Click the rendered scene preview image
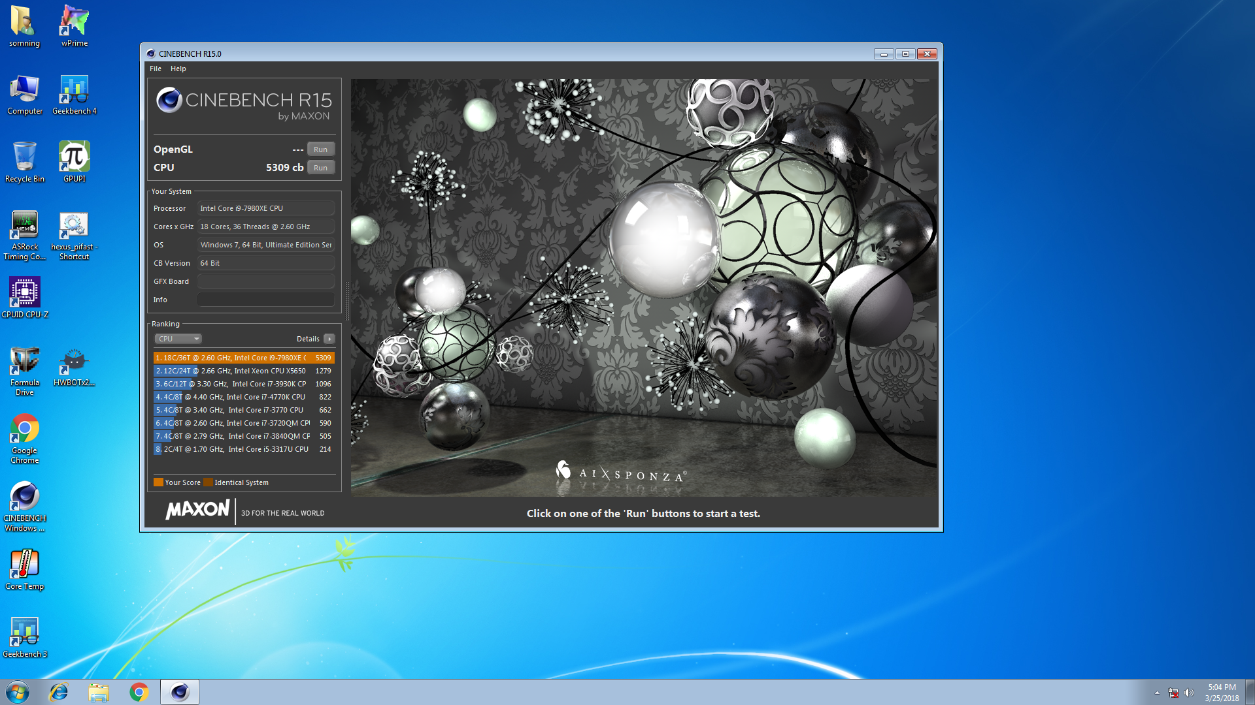Viewport: 1255px width, 705px height. (644, 287)
